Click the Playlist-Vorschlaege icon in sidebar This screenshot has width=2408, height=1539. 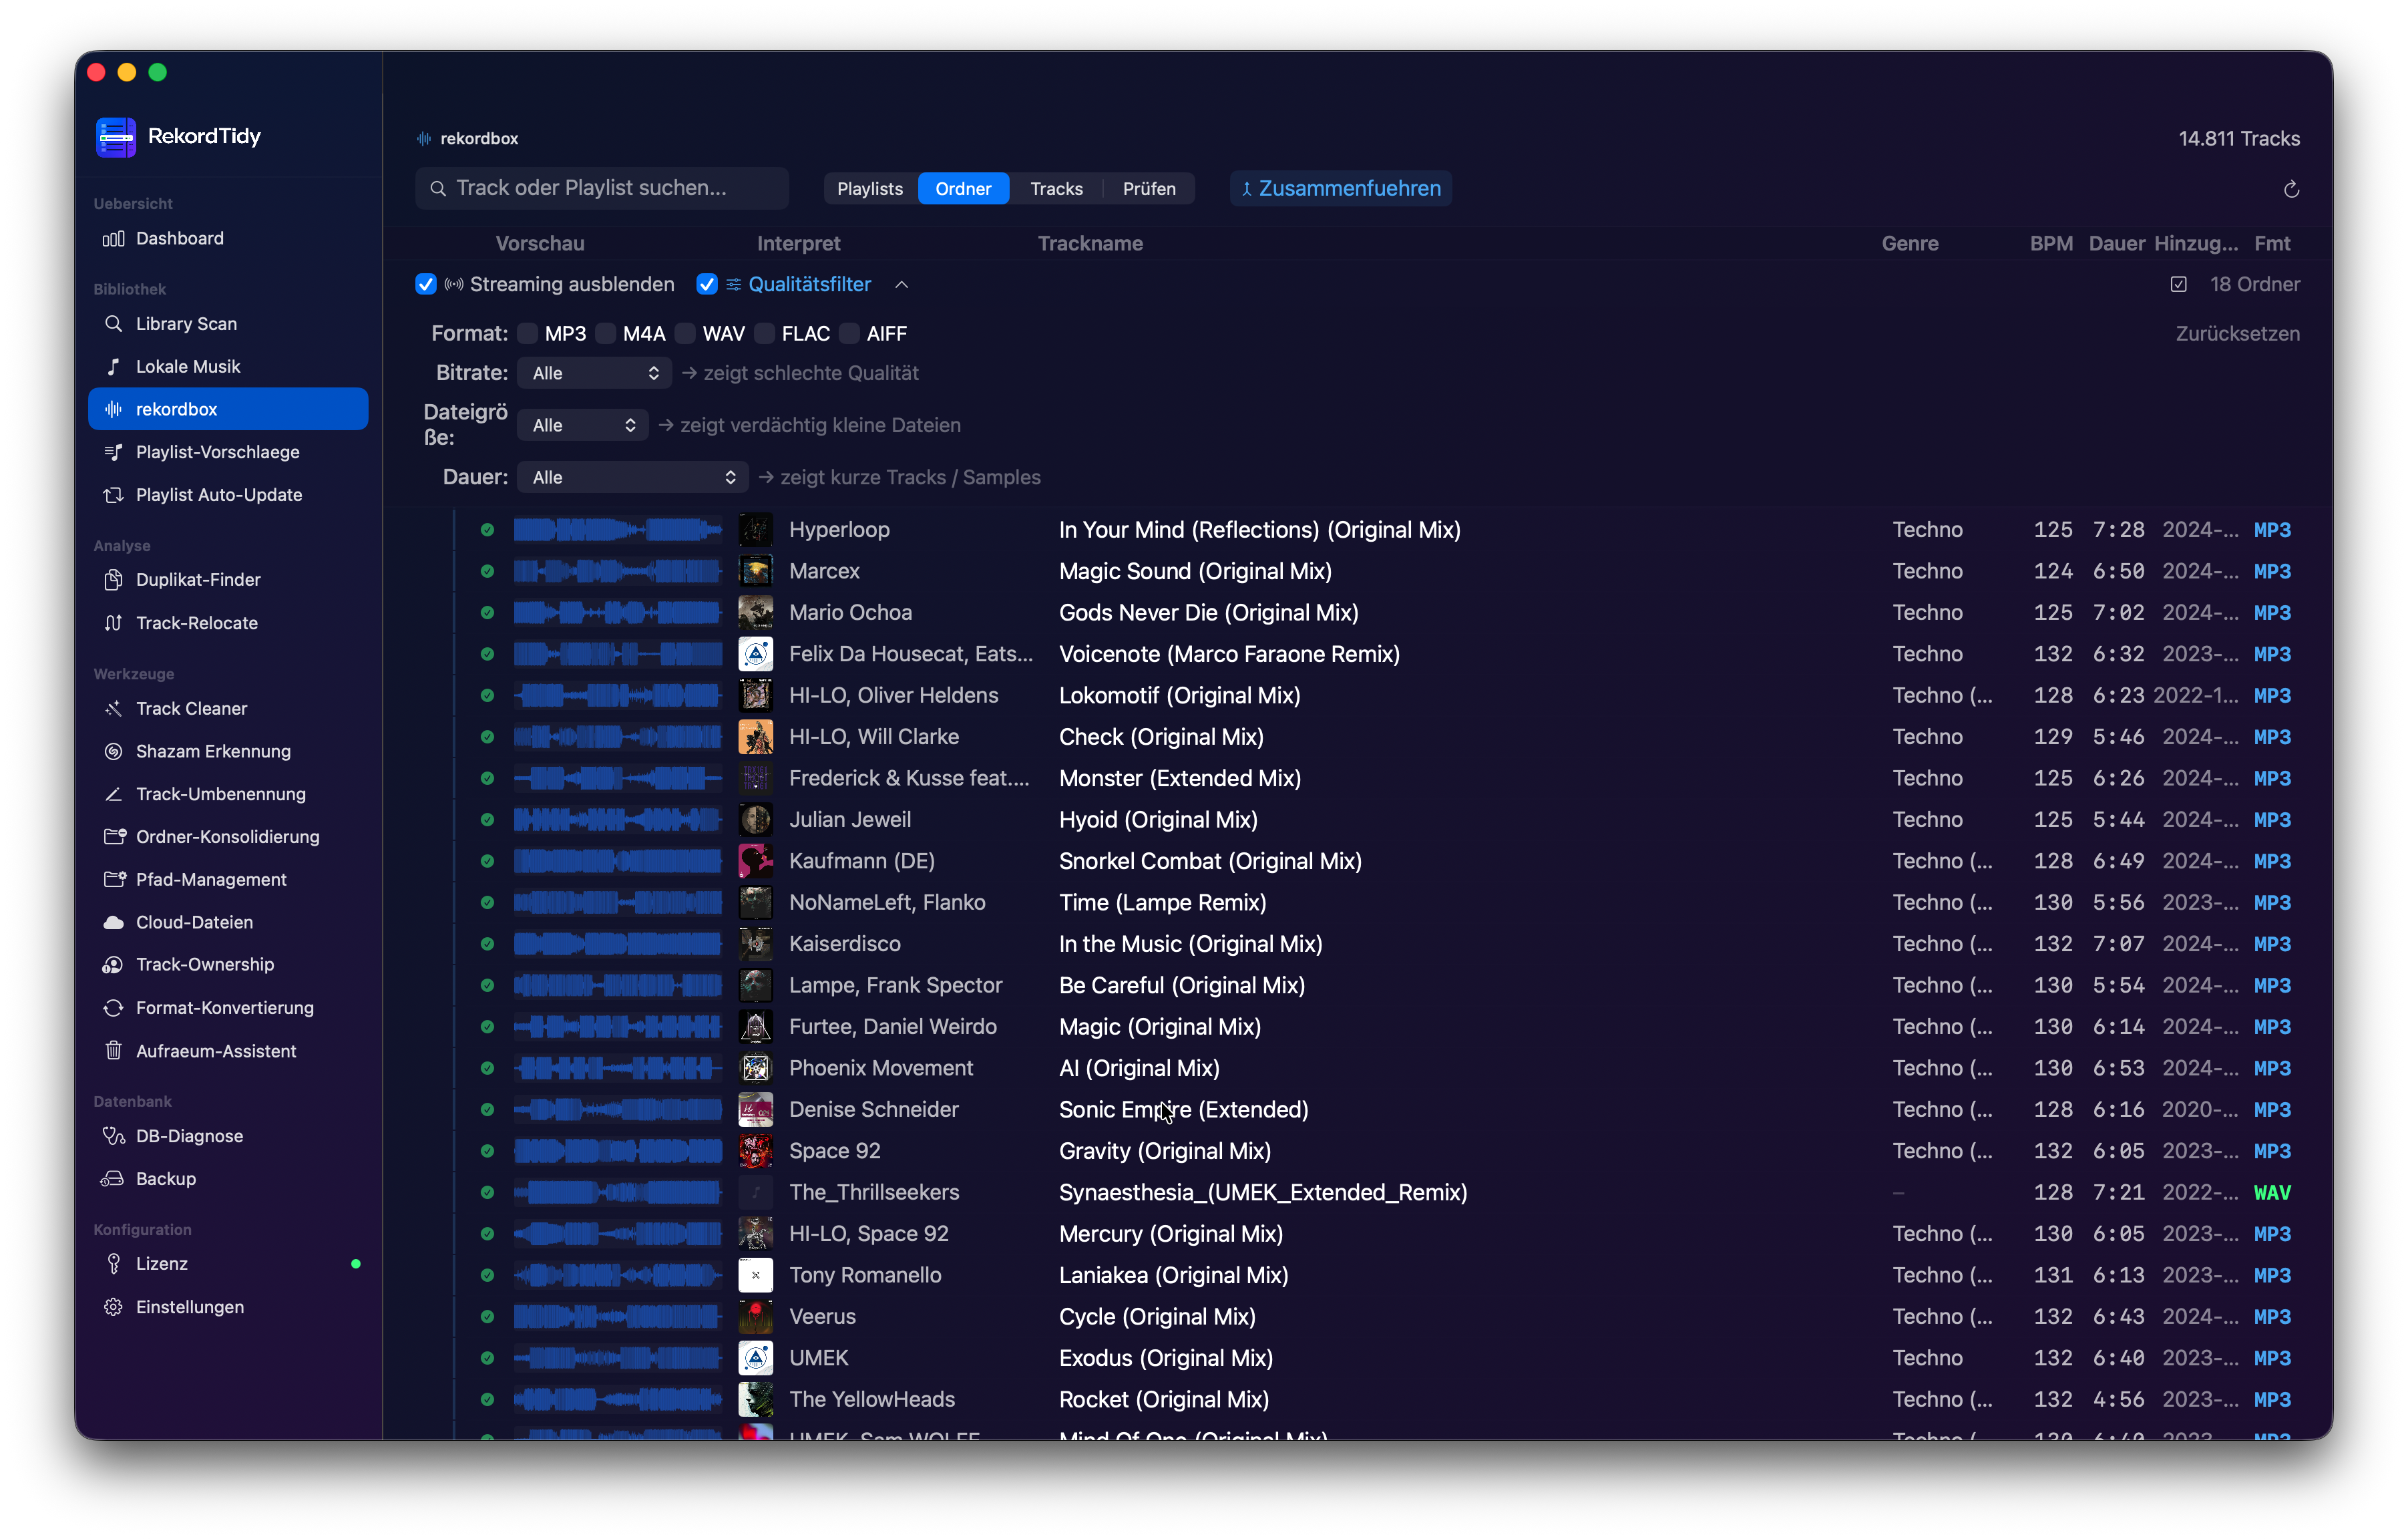[x=113, y=452]
